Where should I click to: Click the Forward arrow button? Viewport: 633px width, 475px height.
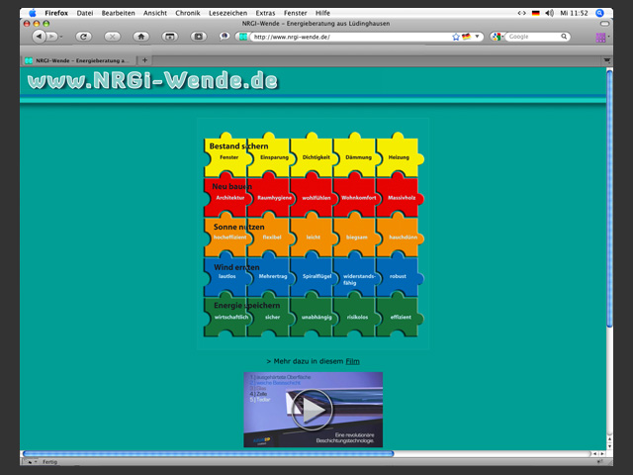coord(51,37)
